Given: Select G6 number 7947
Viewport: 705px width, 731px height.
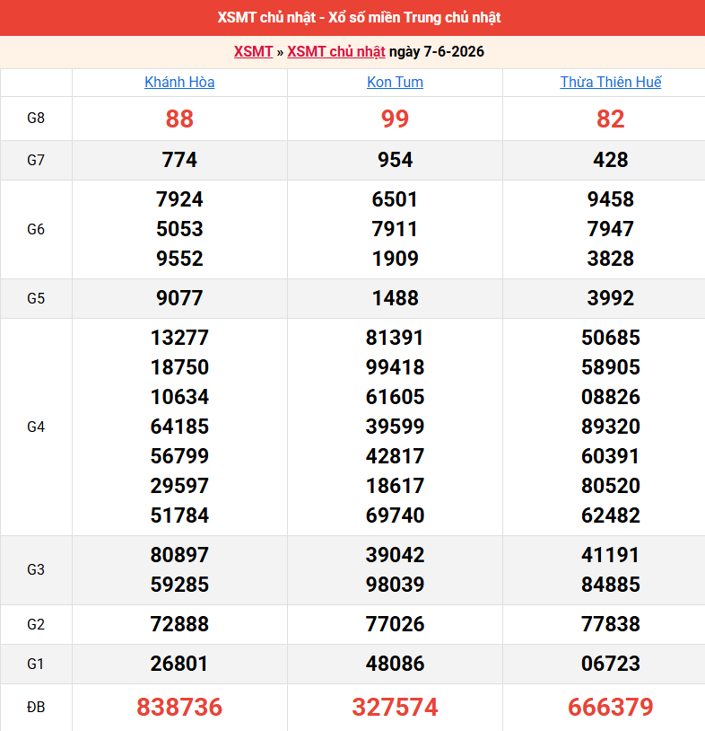Looking at the screenshot, I should tap(611, 229).
